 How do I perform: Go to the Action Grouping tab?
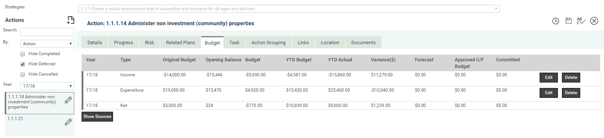[269, 43]
